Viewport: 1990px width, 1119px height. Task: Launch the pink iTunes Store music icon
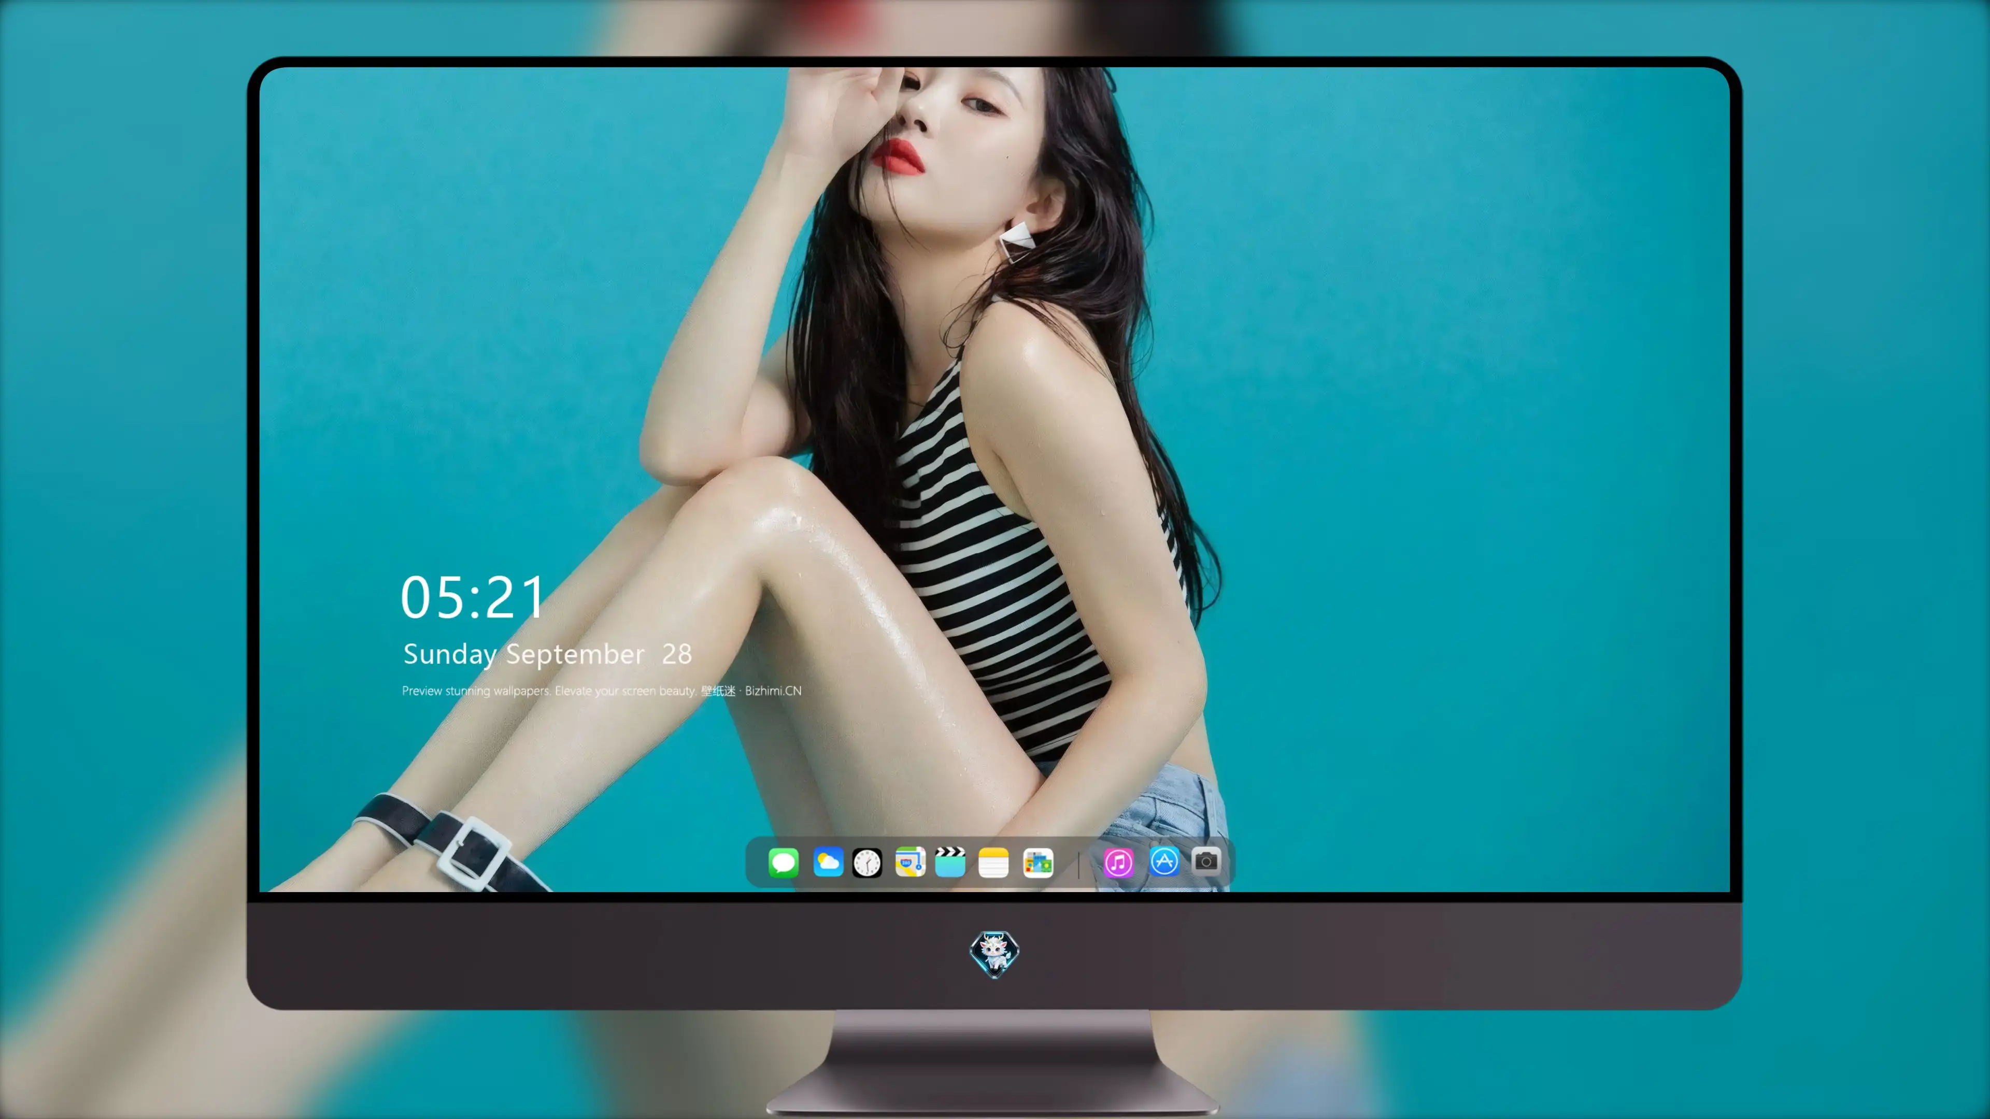(1119, 862)
